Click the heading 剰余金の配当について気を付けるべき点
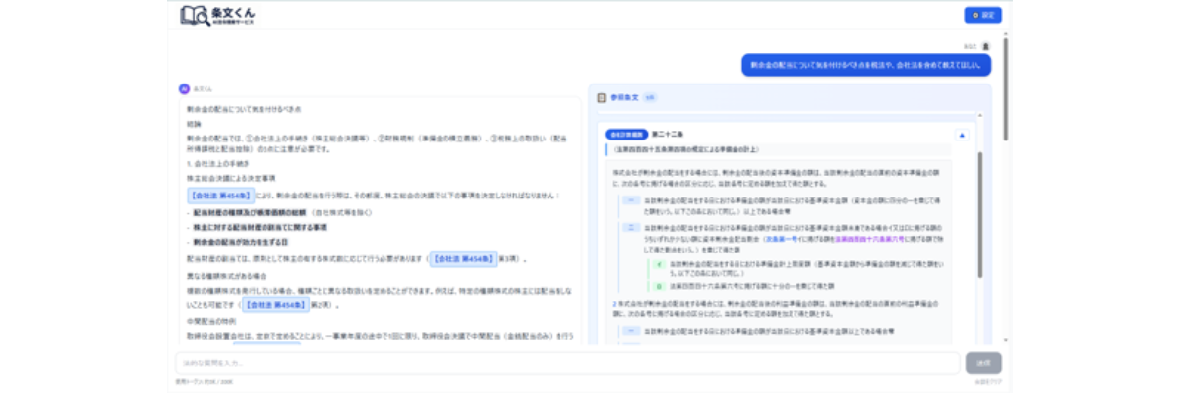The image size is (1180, 393). click(x=244, y=109)
